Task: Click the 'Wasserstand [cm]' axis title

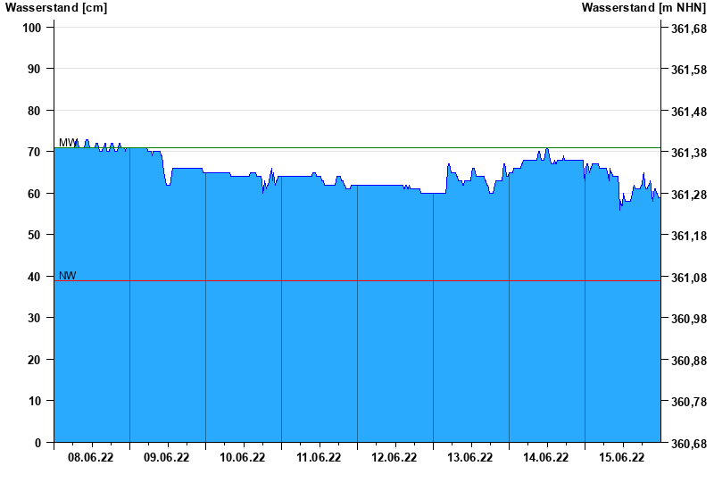Action: click(56, 8)
